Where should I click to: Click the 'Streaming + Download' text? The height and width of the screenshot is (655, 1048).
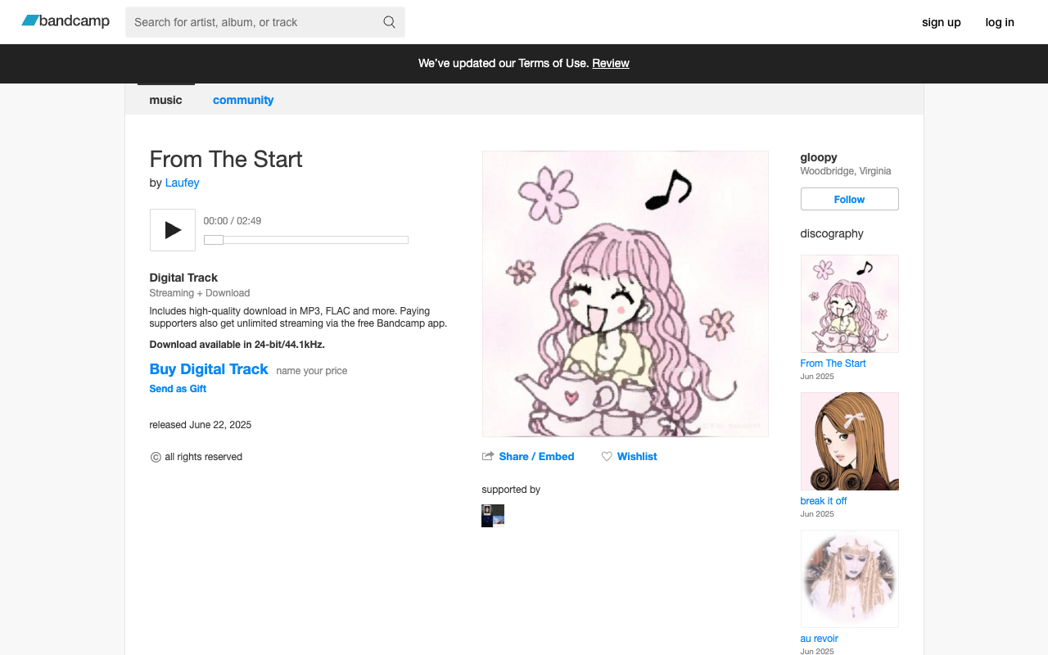click(x=200, y=293)
